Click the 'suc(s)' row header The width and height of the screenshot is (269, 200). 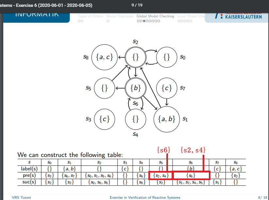(29, 182)
